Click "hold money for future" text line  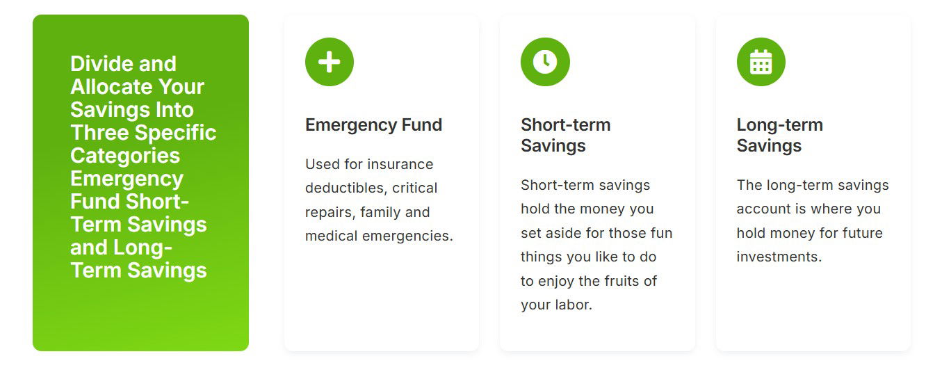point(809,233)
